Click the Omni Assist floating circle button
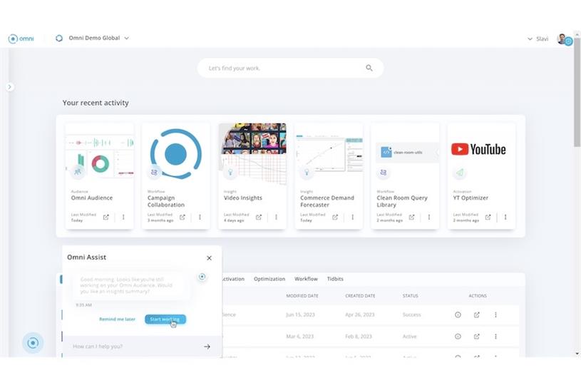The width and height of the screenshot is (581, 388). point(33,343)
